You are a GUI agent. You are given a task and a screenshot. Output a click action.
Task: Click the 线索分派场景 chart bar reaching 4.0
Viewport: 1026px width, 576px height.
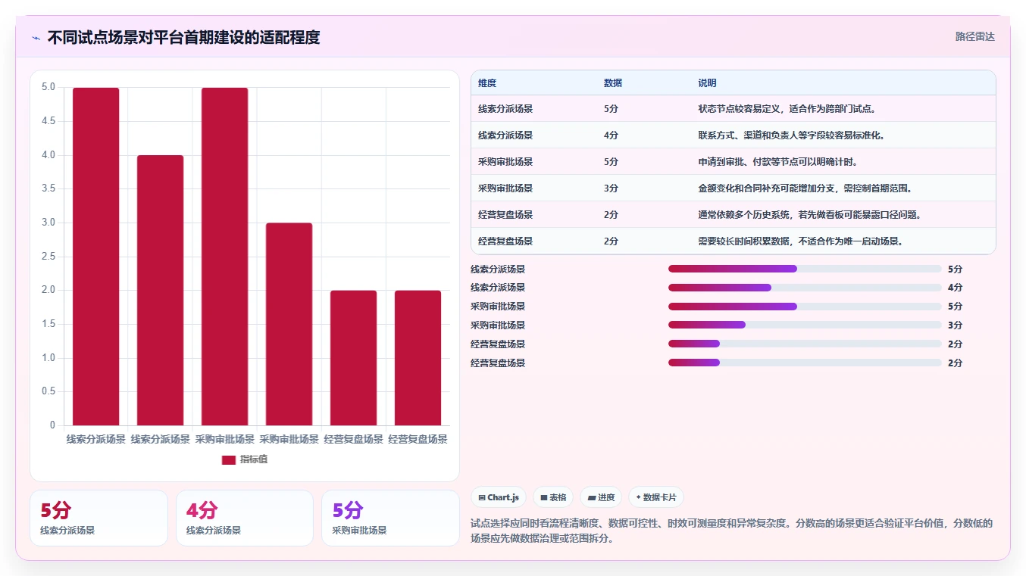(161, 291)
